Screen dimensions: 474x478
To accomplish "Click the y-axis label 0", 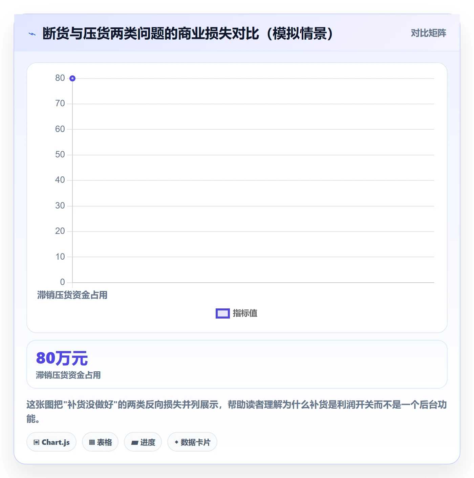I will pos(62,282).
